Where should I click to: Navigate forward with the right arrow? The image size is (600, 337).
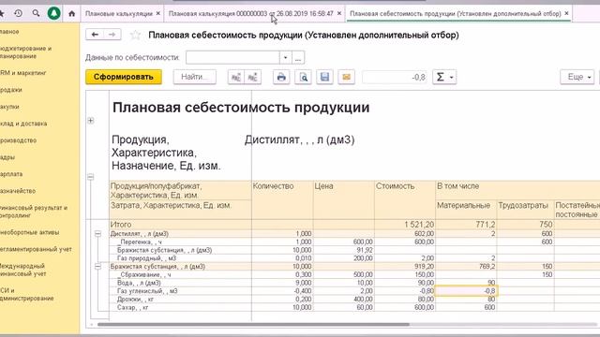coord(112,35)
